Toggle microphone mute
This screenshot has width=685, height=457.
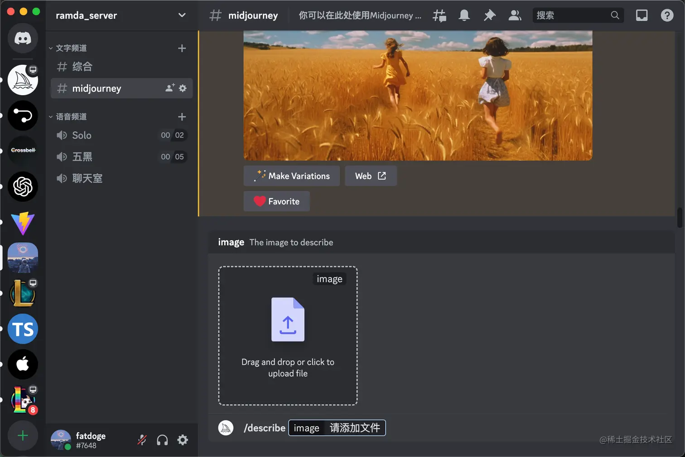[142, 440]
